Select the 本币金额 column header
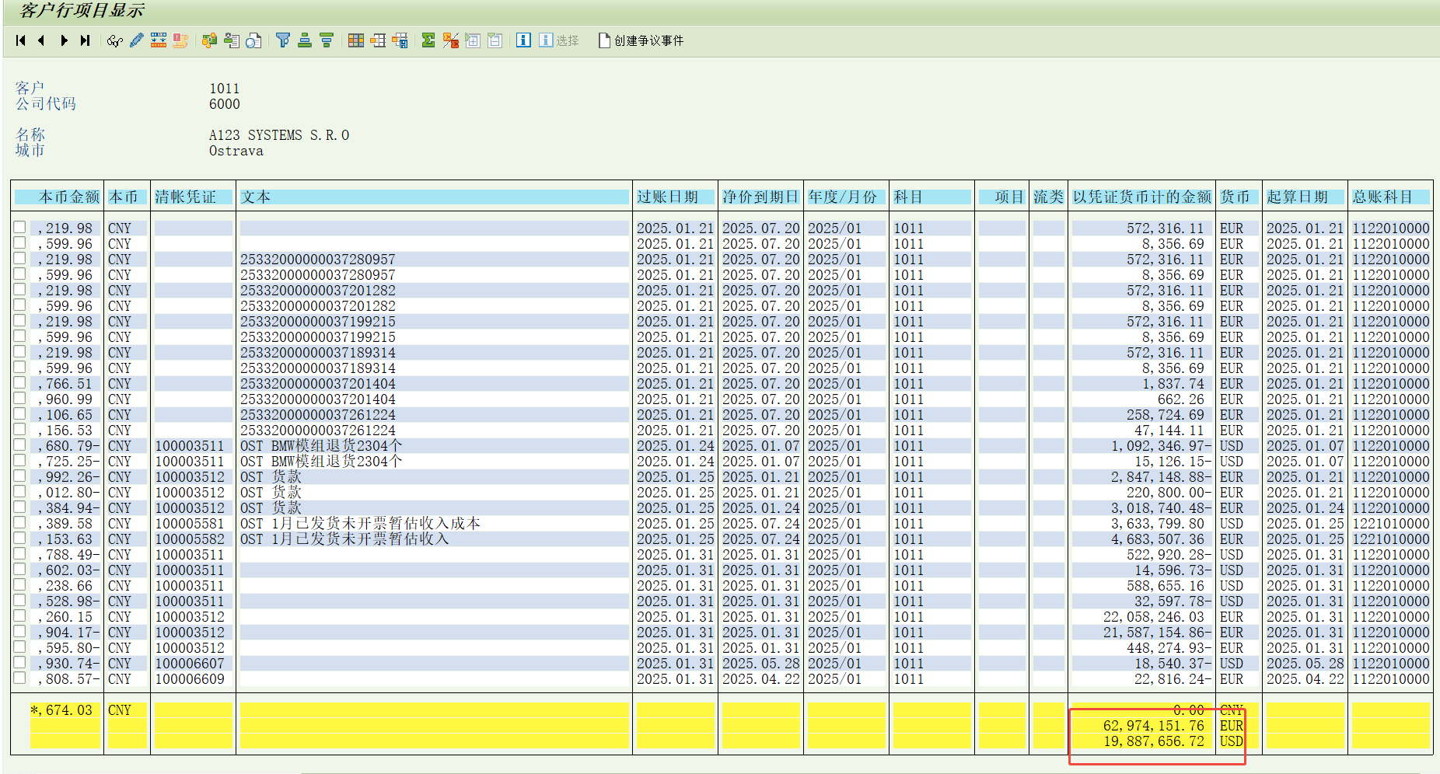 pyautogui.click(x=58, y=197)
